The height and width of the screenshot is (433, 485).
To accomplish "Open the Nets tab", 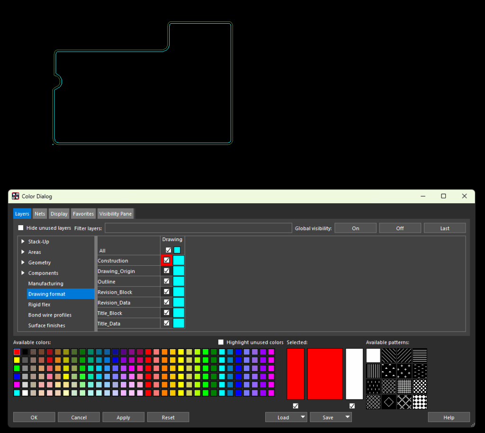I will [x=40, y=214].
